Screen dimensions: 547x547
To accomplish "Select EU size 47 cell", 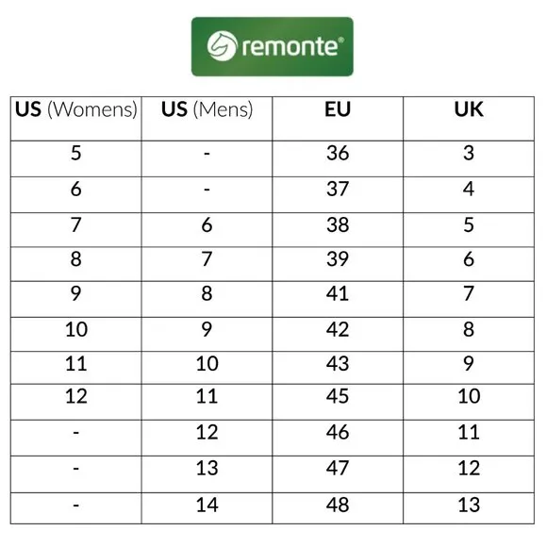I will tap(338, 474).
